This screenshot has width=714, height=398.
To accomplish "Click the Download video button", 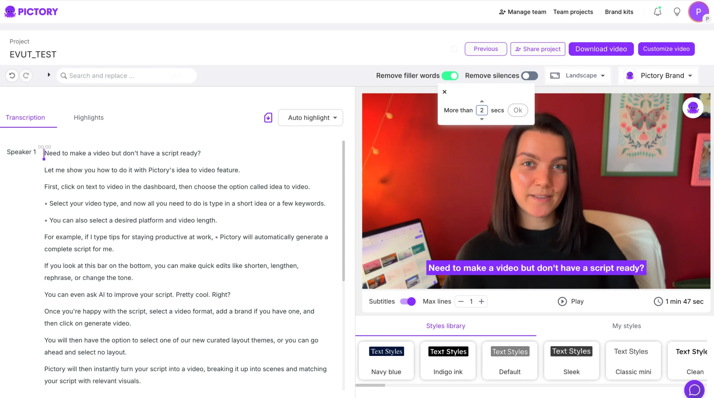I will [x=601, y=49].
